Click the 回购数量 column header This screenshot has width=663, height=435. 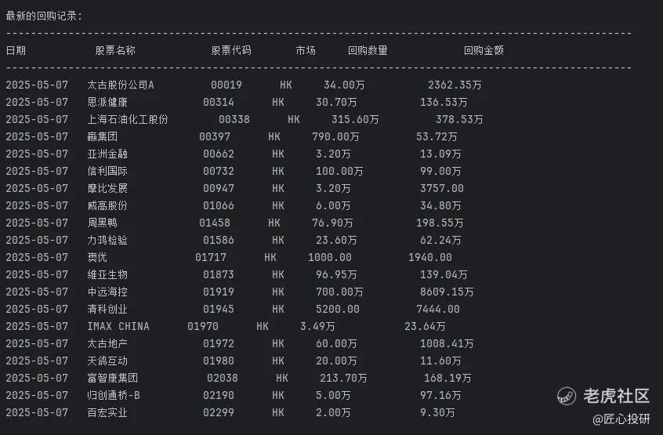[x=368, y=50]
